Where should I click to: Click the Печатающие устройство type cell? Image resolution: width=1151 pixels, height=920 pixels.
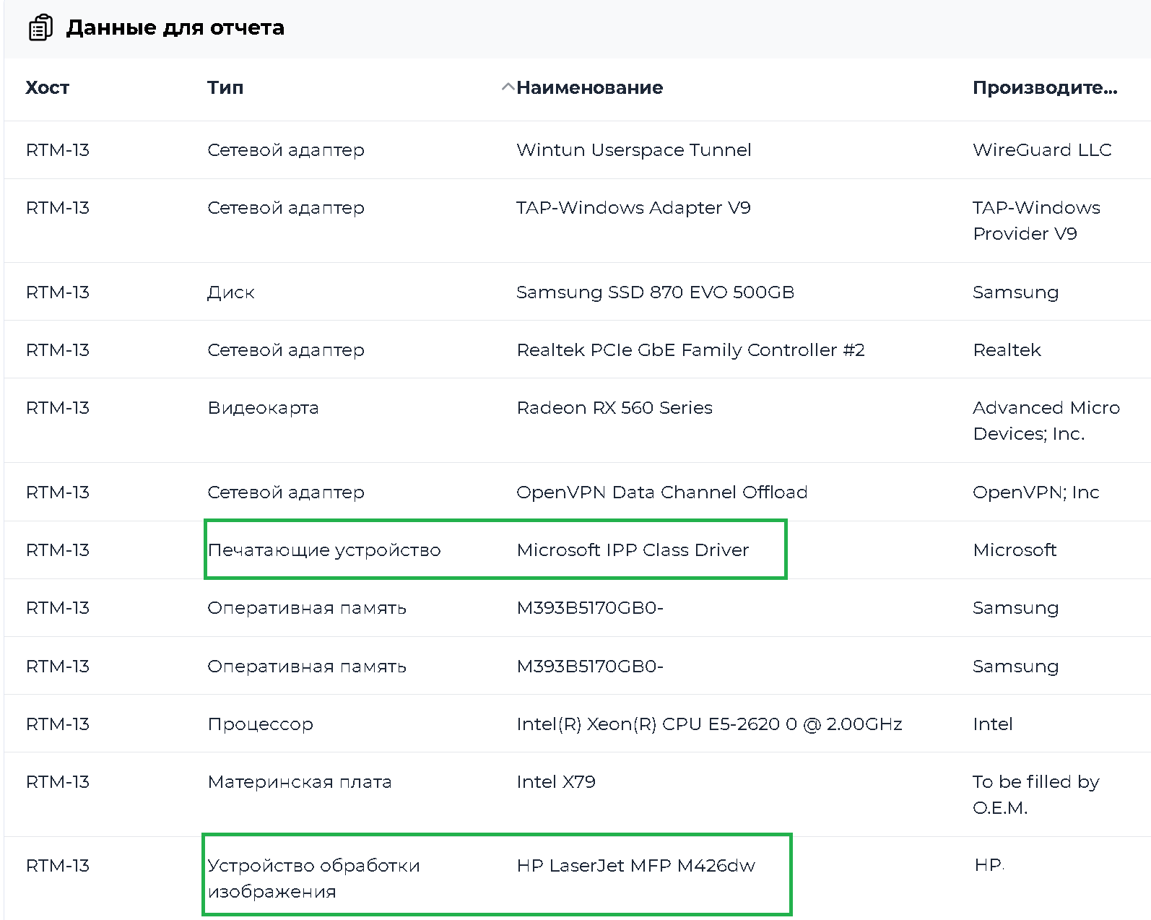click(x=323, y=550)
